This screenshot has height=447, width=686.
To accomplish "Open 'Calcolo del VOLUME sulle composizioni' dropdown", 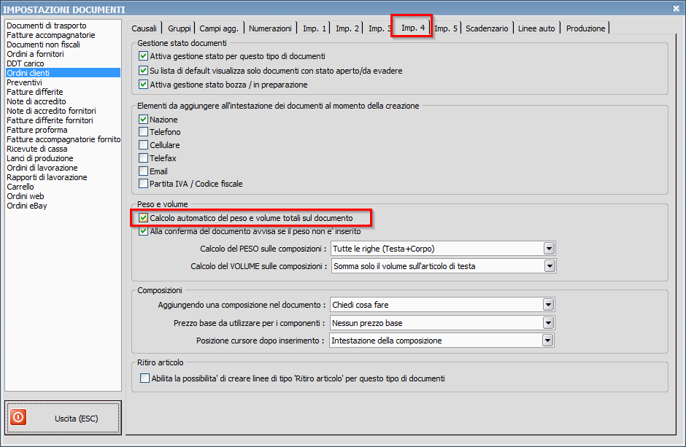I will 550,266.
